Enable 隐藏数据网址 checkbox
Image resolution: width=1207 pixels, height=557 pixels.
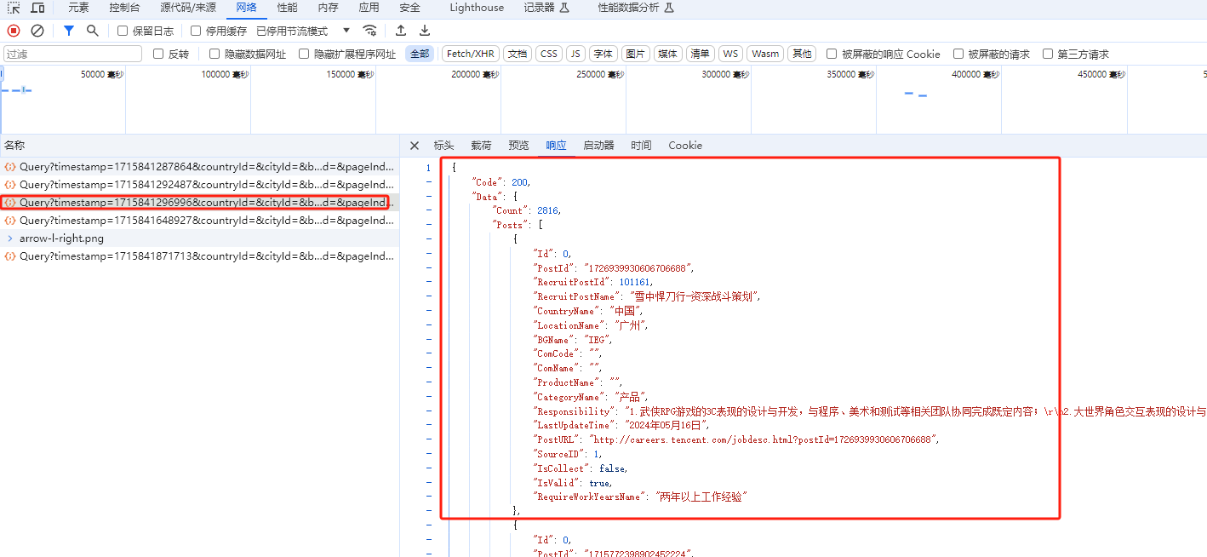point(215,54)
